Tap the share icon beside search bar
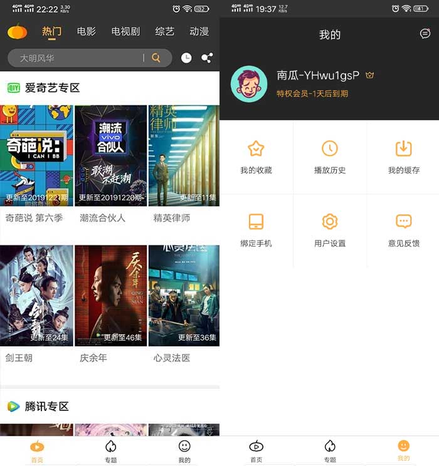Image resolution: width=439 pixels, height=466 pixels. tap(206, 58)
